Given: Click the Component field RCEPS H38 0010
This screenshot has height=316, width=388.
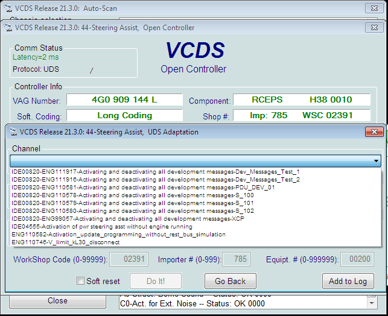Looking at the screenshot, I should (302, 100).
